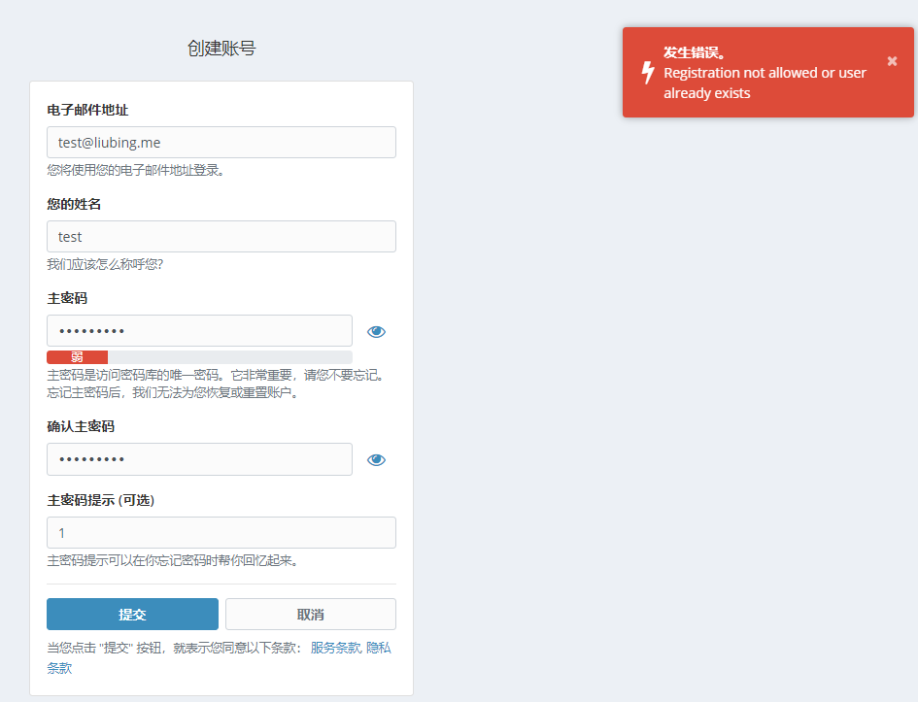Open the 服务条款 link
This screenshot has width=918, height=702.
tap(335, 648)
